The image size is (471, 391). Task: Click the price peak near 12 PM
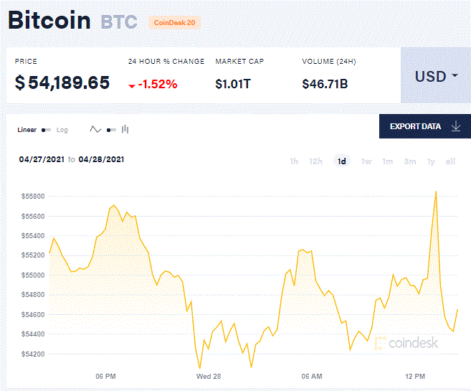coord(436,192)
